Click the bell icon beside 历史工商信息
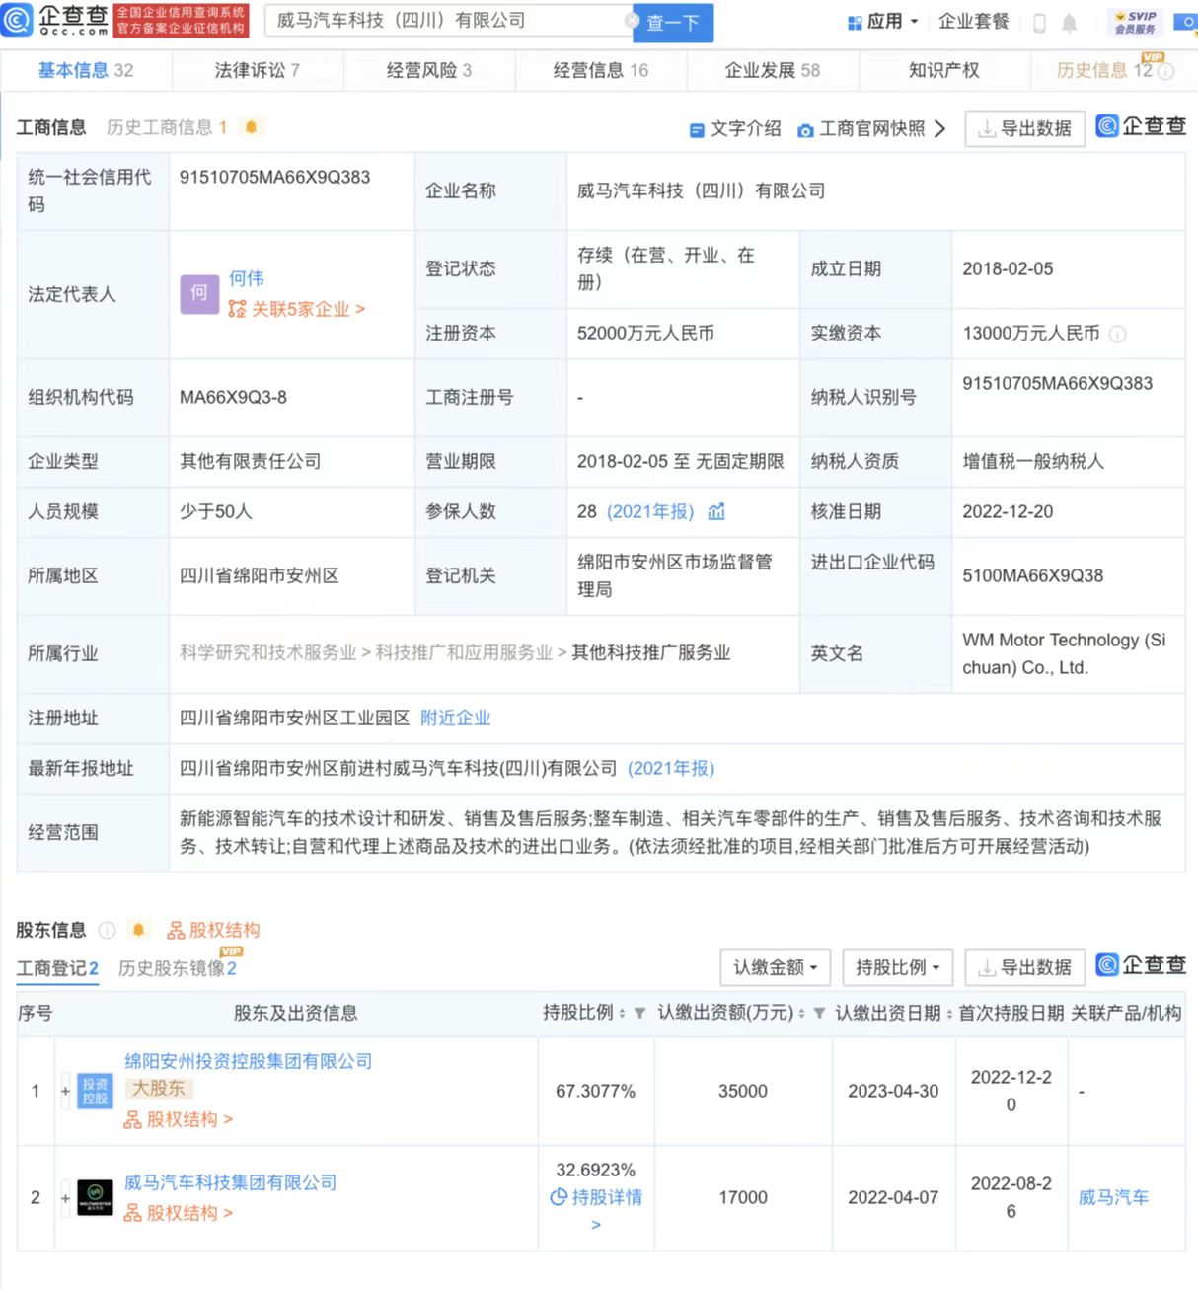This screenshot has height=1289, width=1198. 250,125
